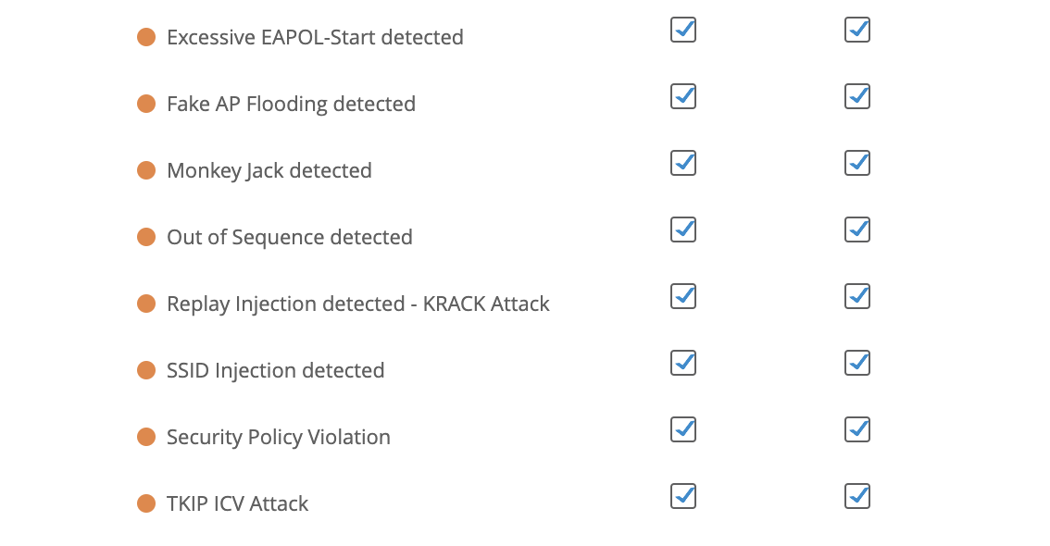Screen dimensions: 1050x546
Task: Click the orange dot for Replay Injection KRACK Attack
Action: tap(146, 304)
